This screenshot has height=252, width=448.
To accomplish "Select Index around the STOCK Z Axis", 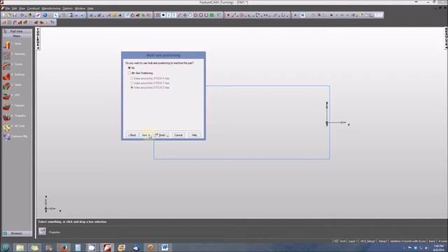I will pos(132,87).
